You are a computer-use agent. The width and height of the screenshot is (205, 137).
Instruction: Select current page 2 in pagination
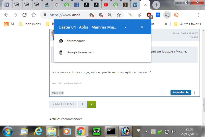91,104
